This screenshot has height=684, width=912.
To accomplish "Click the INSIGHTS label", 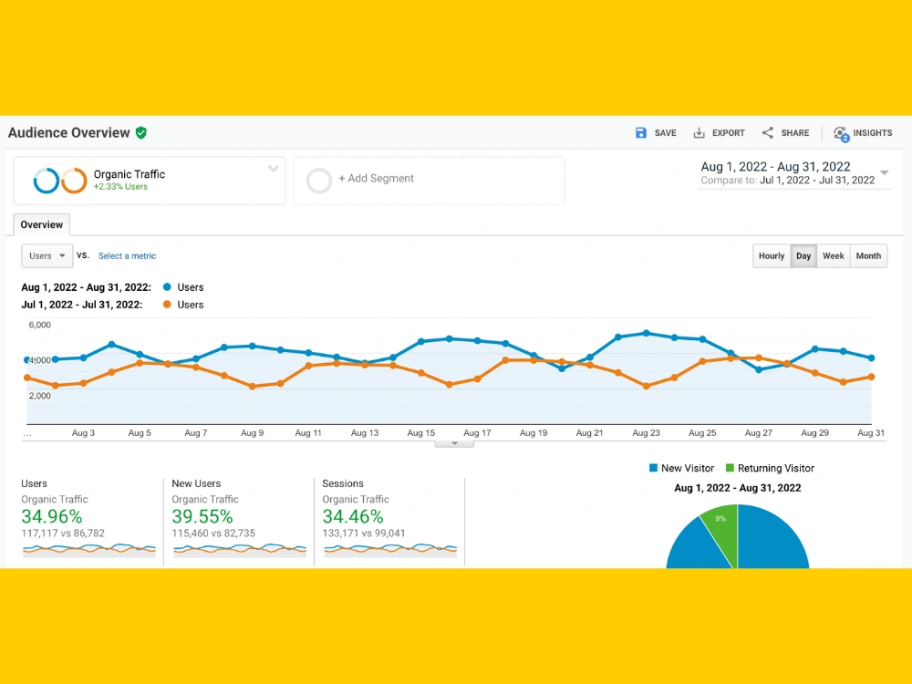I will coord(873,133).
